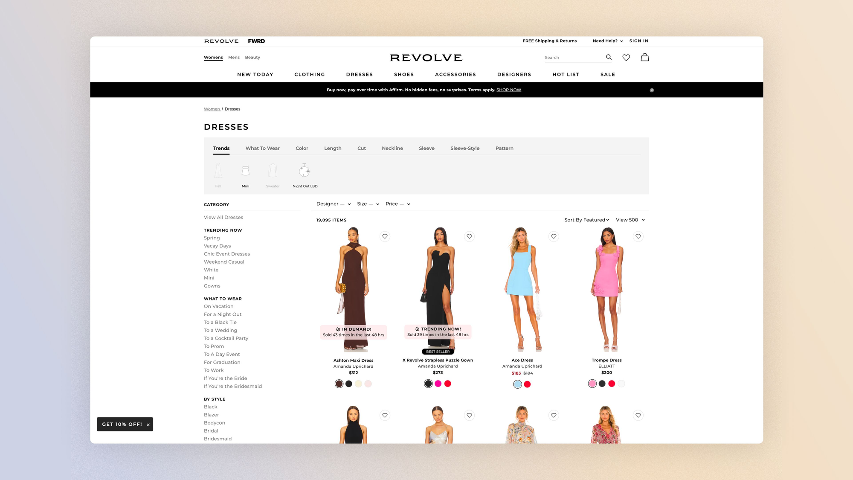This screenshot has width=853, height=480.
Task: Favorite the Ace Dress heart
Action: click(554, 236)
